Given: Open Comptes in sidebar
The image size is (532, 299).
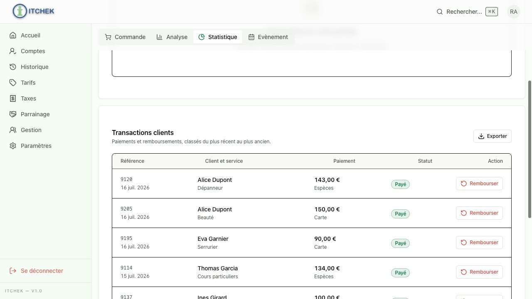Looking at the screenshot, I should point(46,51).
